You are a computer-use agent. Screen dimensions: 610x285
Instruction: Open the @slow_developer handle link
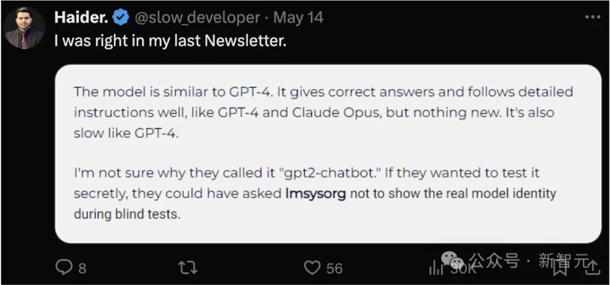point(196,18)
